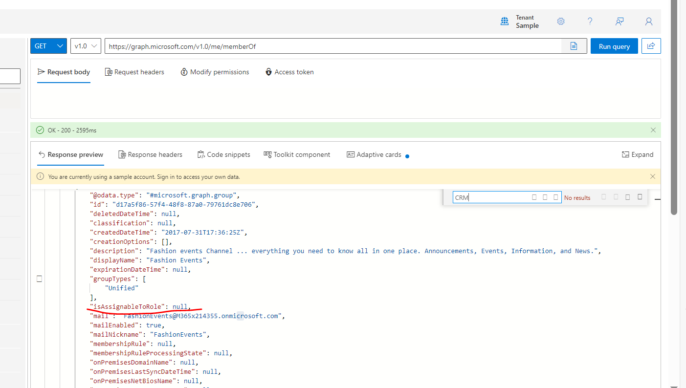Open the Toolkit component tab

click(297, 154)
